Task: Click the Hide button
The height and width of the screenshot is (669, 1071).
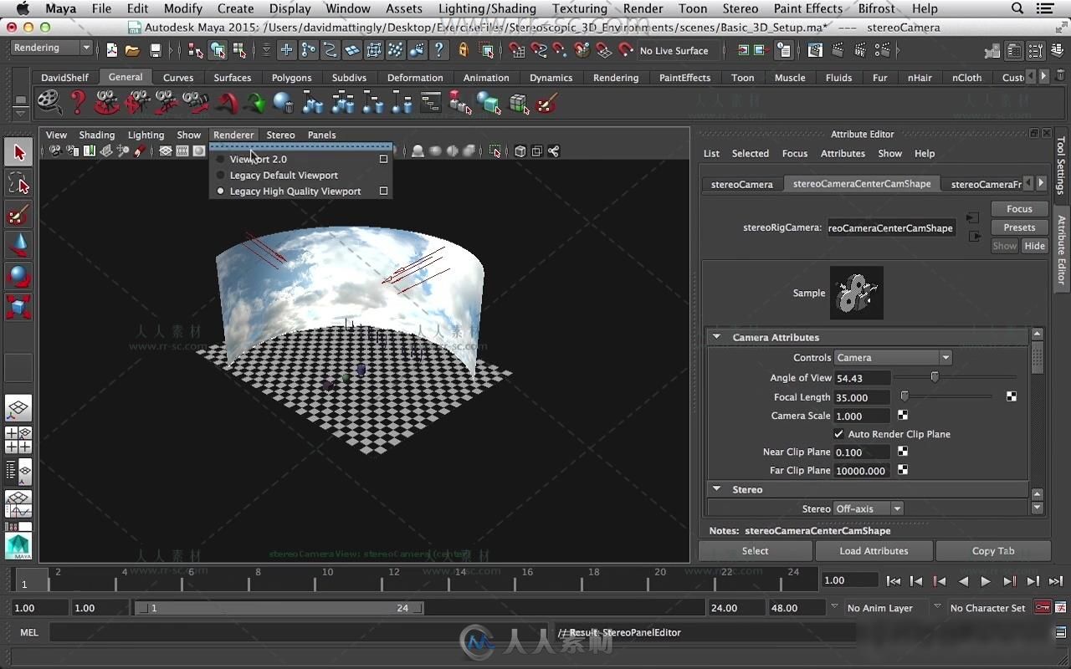Action: (x=1035, y=246)
